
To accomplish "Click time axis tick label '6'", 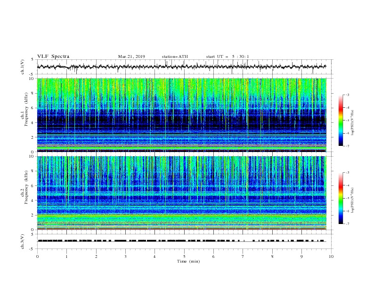I will pos(213,256).
